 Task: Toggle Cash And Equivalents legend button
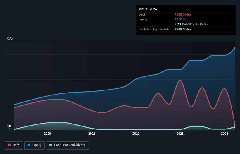[x=67, y=145]
